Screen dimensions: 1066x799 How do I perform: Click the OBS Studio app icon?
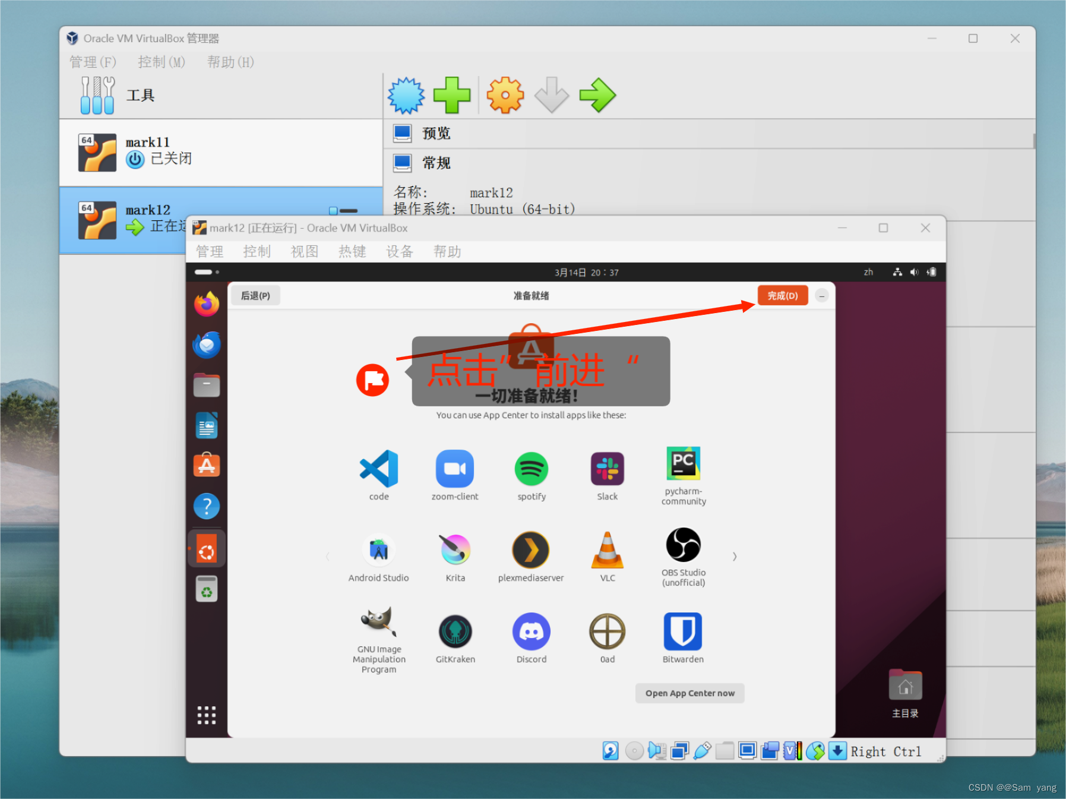(x=684, y=545)
